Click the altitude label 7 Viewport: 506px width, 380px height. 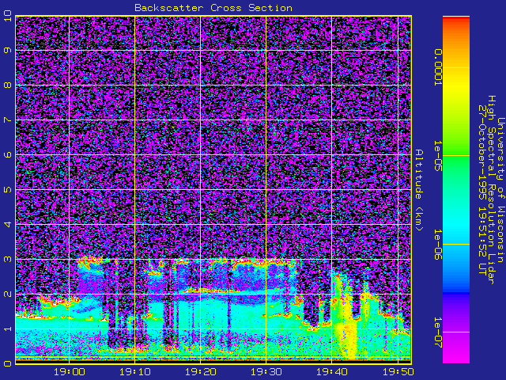tap(8, 120)
